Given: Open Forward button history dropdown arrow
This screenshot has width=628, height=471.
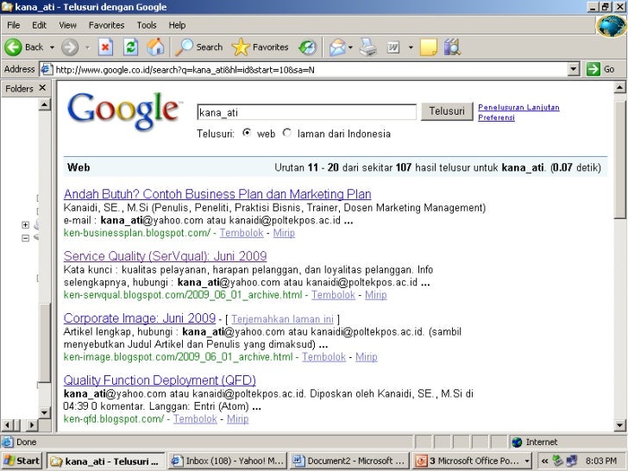Looking at the screenshot, I should pyautogui.click(x=87, y=47).
